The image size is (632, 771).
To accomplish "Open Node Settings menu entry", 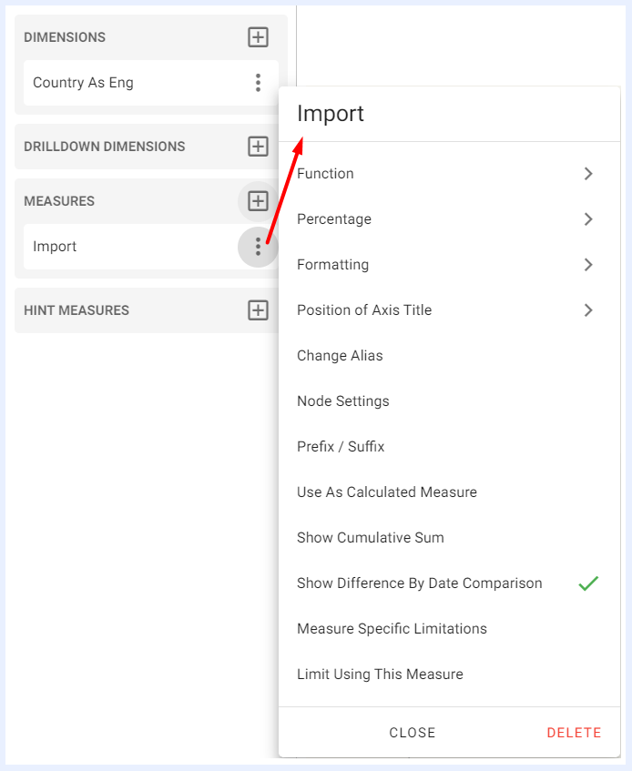I will (449, 401).
